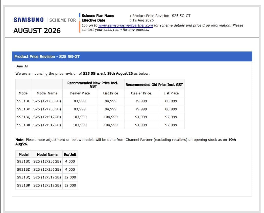Click bold 'S25 5G w.e.f. 19th August'26' text
Image resolution: width=264 pixels, height=213 pixels.
(108, 73)
